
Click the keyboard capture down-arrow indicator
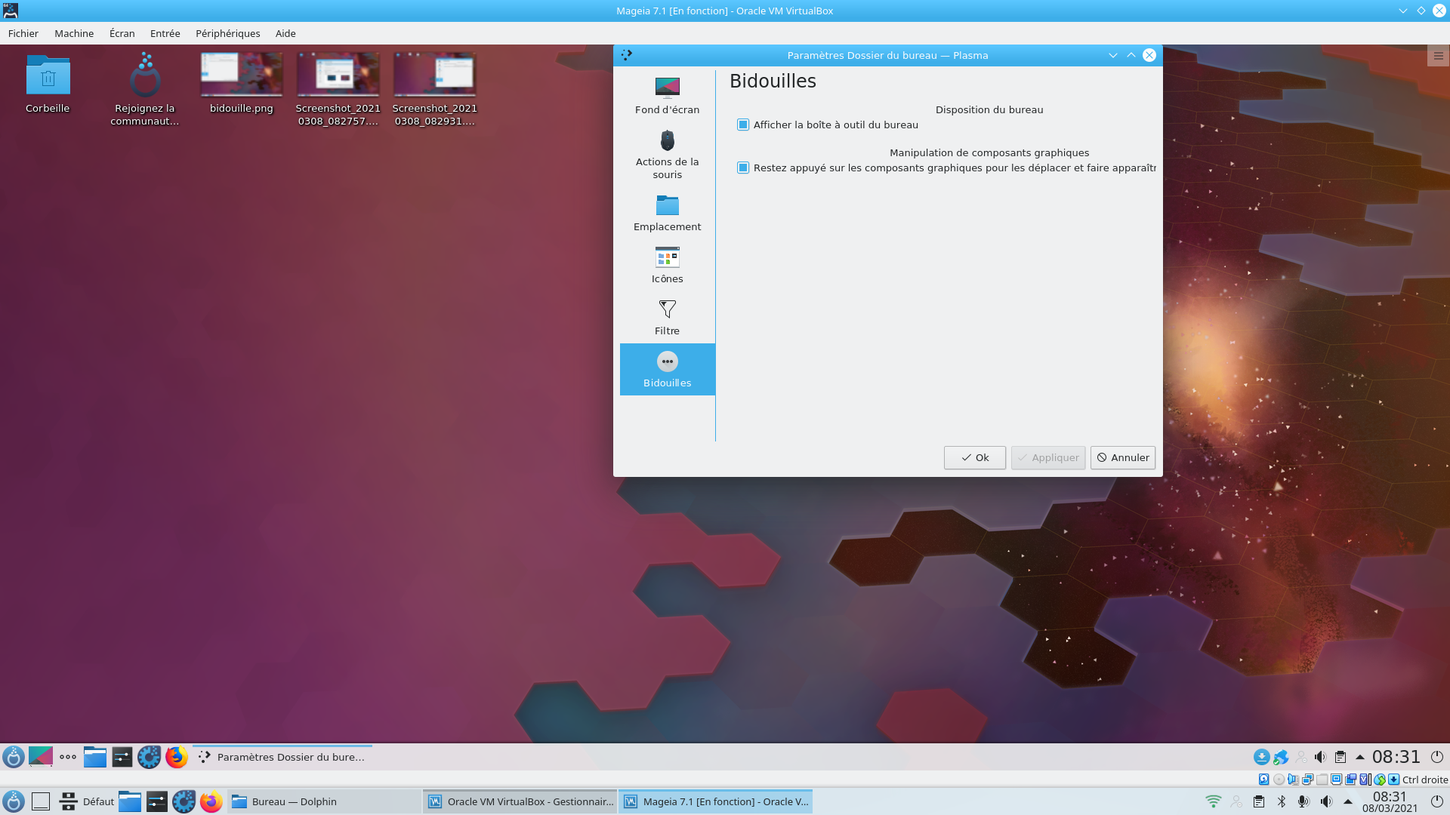[x=1394, y=780]
